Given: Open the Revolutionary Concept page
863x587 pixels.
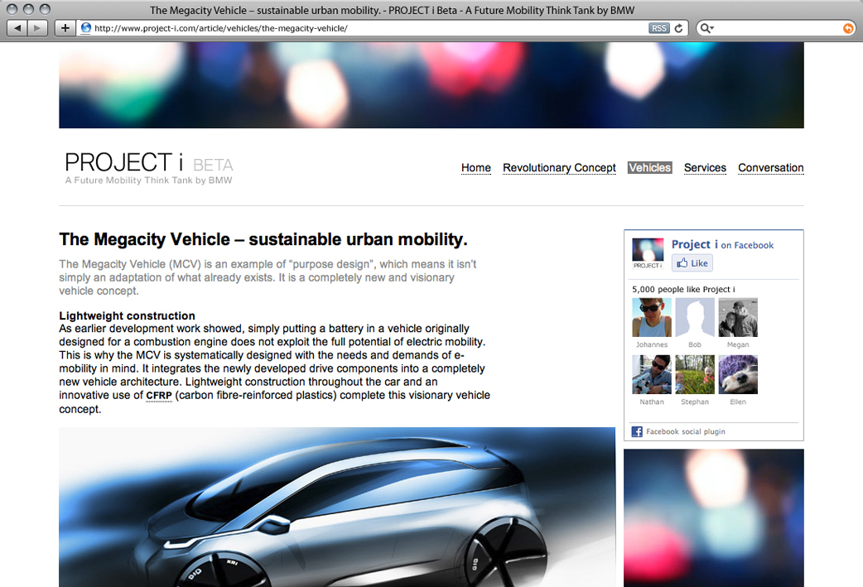Looking at the screenshot, I should pos(559,168).
